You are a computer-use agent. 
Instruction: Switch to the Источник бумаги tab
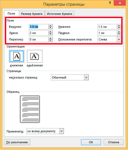pos(59,14)
